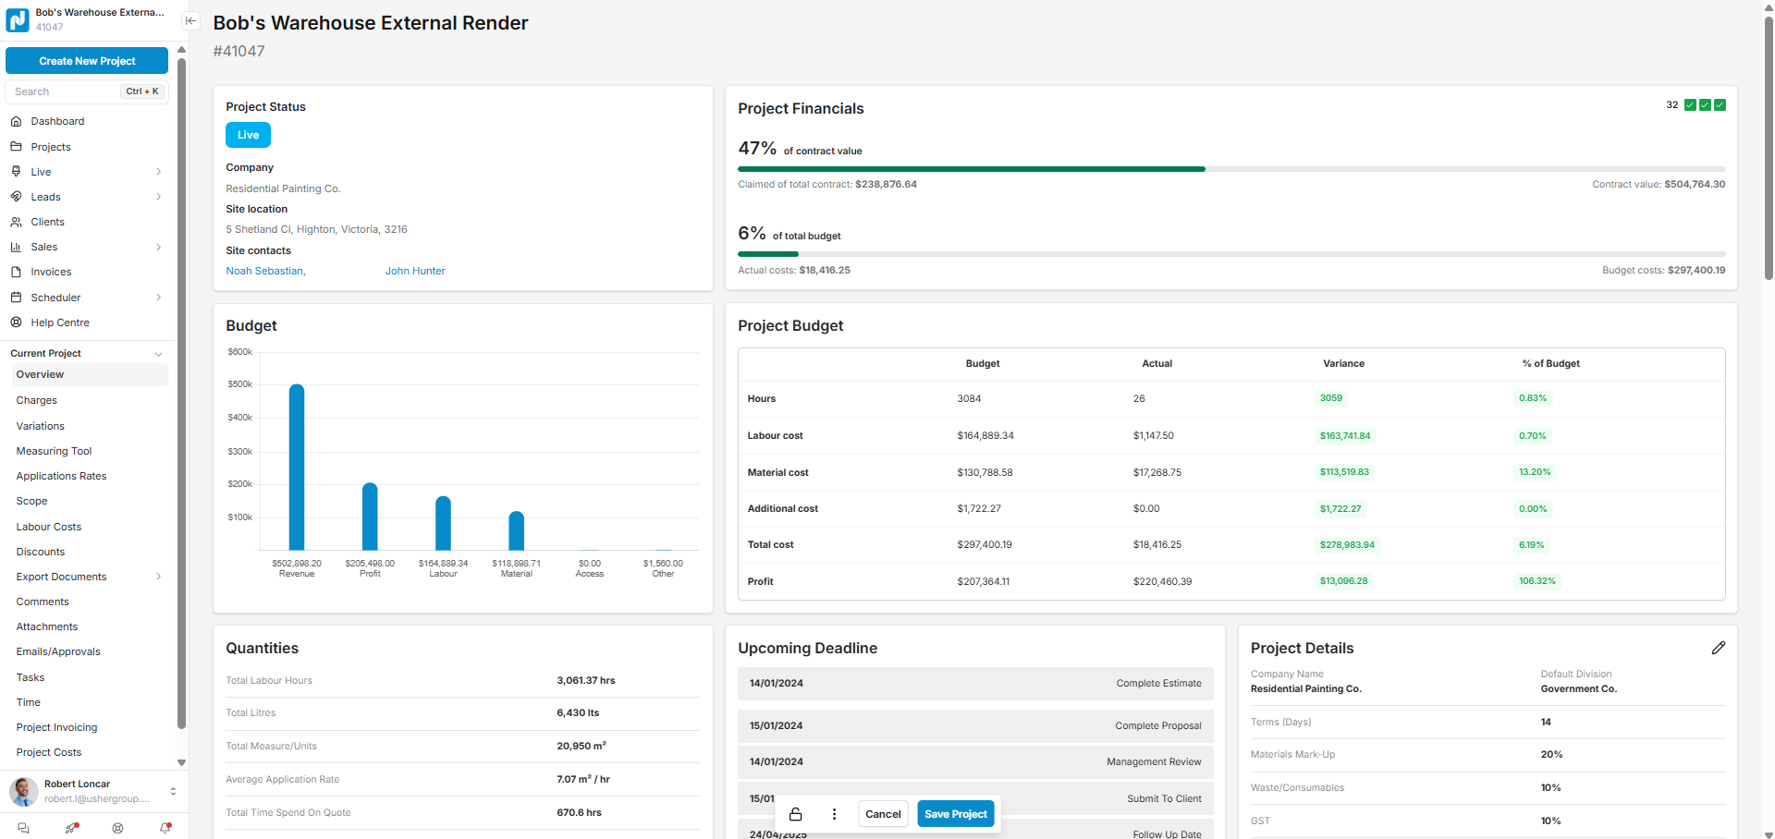This screenshot has height=839, width=1775.
Task: Click the rocket icon in sidebar footer
Action: (71, 828)
